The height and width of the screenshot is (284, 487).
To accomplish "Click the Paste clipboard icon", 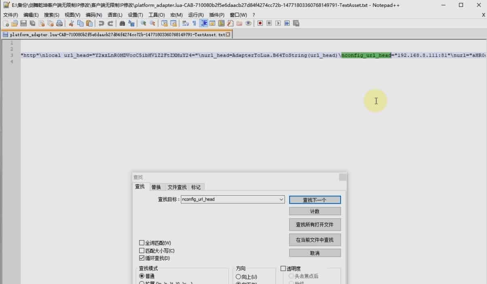I will coord(89,23).
